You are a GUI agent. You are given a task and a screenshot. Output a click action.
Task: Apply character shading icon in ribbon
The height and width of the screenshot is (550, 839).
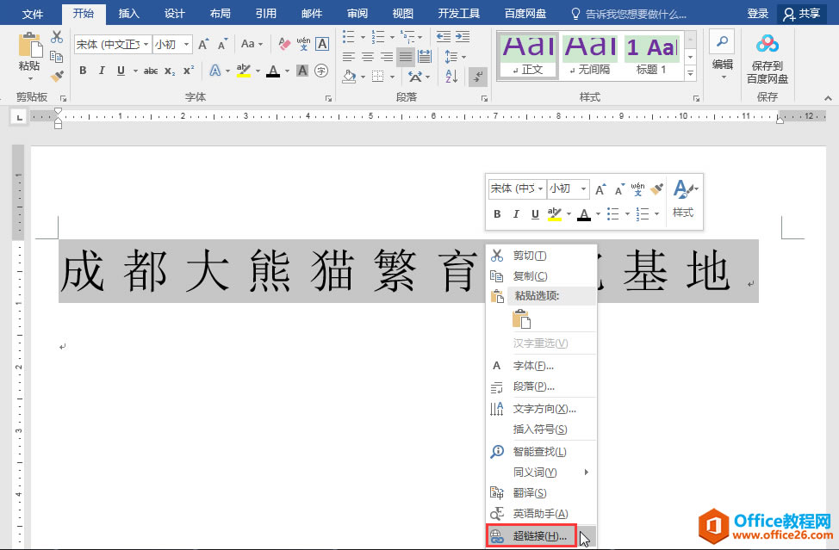pyautogui.click(x=302, y=70)
